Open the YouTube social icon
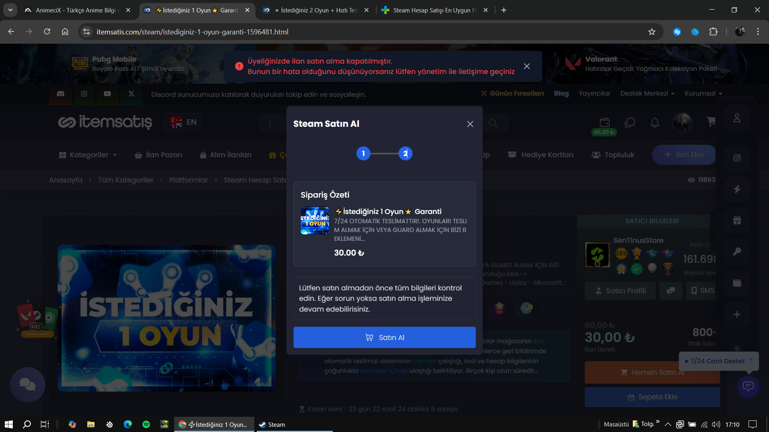The width and height of the screenshot is (769, 432). [107, 94]
